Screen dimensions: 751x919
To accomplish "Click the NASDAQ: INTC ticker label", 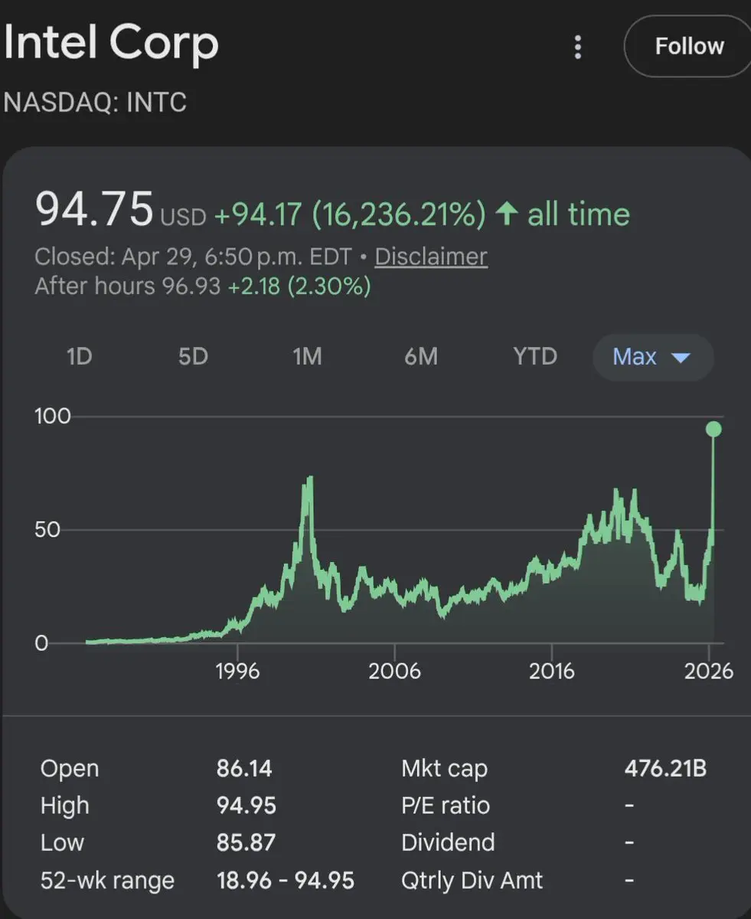I will coord(96,103).
